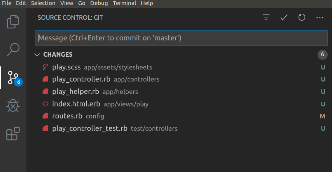Screen dimensions: 332x172
Task: Click the CHANGES section header label
Action: click(x=58, y=55)
